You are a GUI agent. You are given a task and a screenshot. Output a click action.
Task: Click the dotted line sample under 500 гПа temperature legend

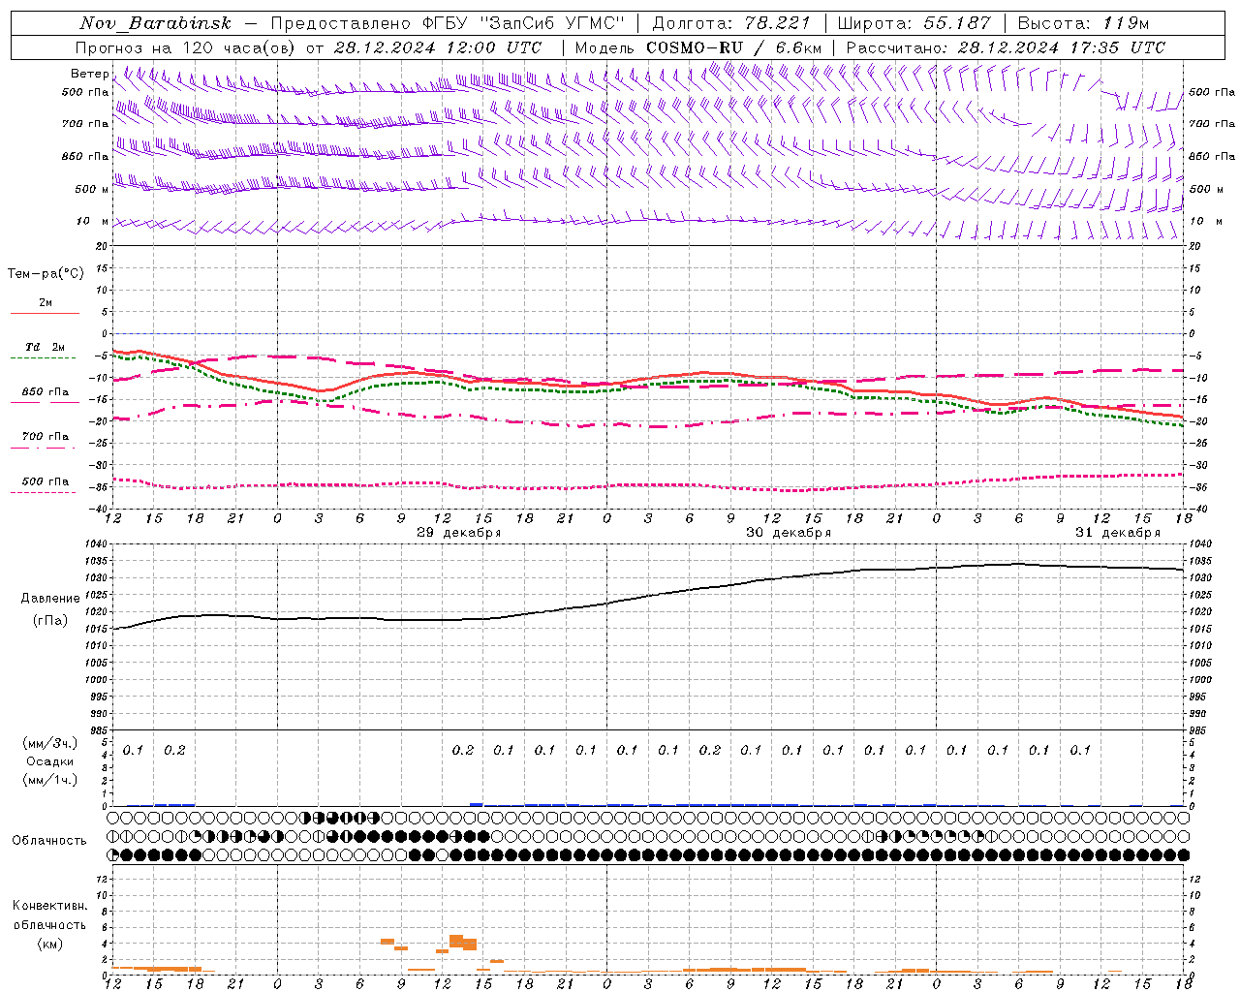tap(44, 492)
